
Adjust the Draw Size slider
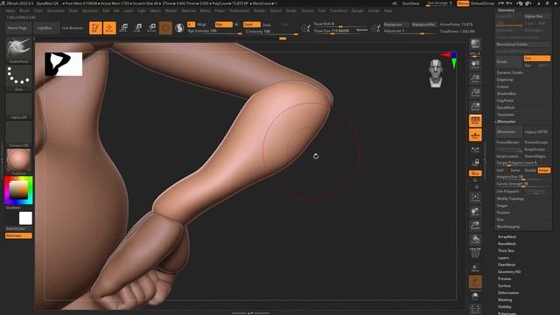(x=340, y=31)
